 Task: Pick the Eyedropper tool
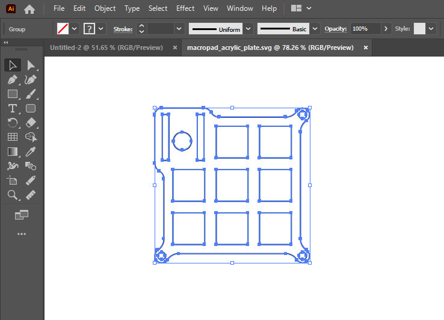click(31, 152)
